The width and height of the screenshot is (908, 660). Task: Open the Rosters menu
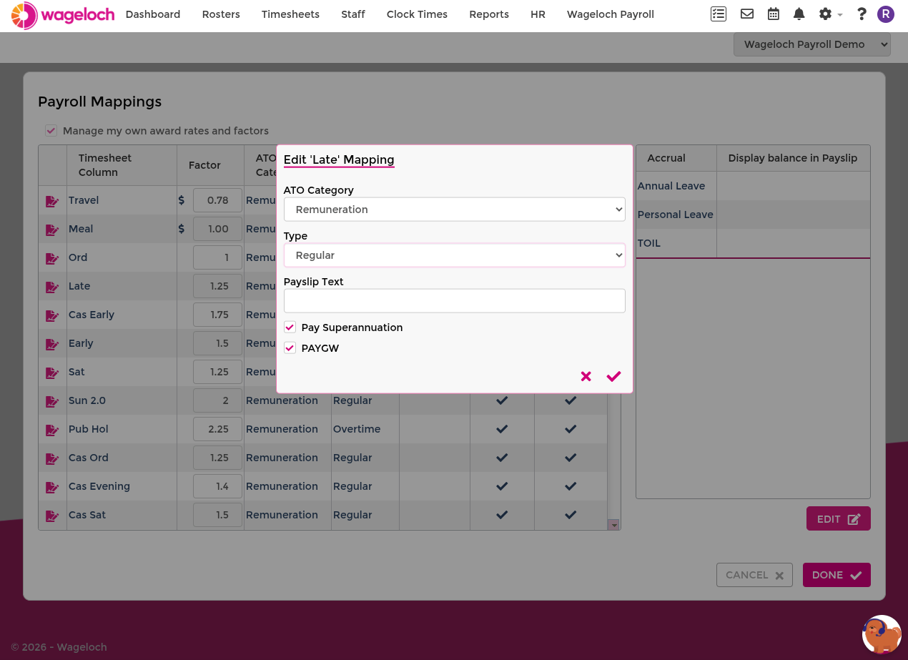coord(221,14)
